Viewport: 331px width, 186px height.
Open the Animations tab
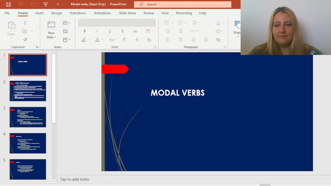102,13
